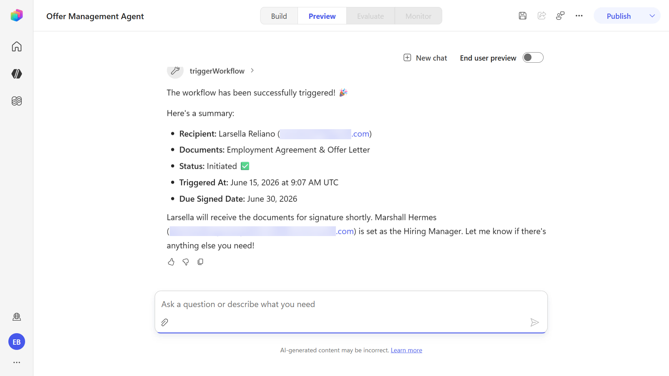
Task: Expand the triggerWorkflow details chevron
Action: [x=252, y=71]
